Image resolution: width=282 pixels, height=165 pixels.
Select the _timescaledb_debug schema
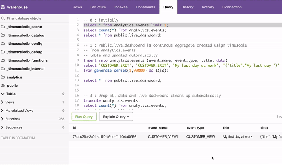24,52
